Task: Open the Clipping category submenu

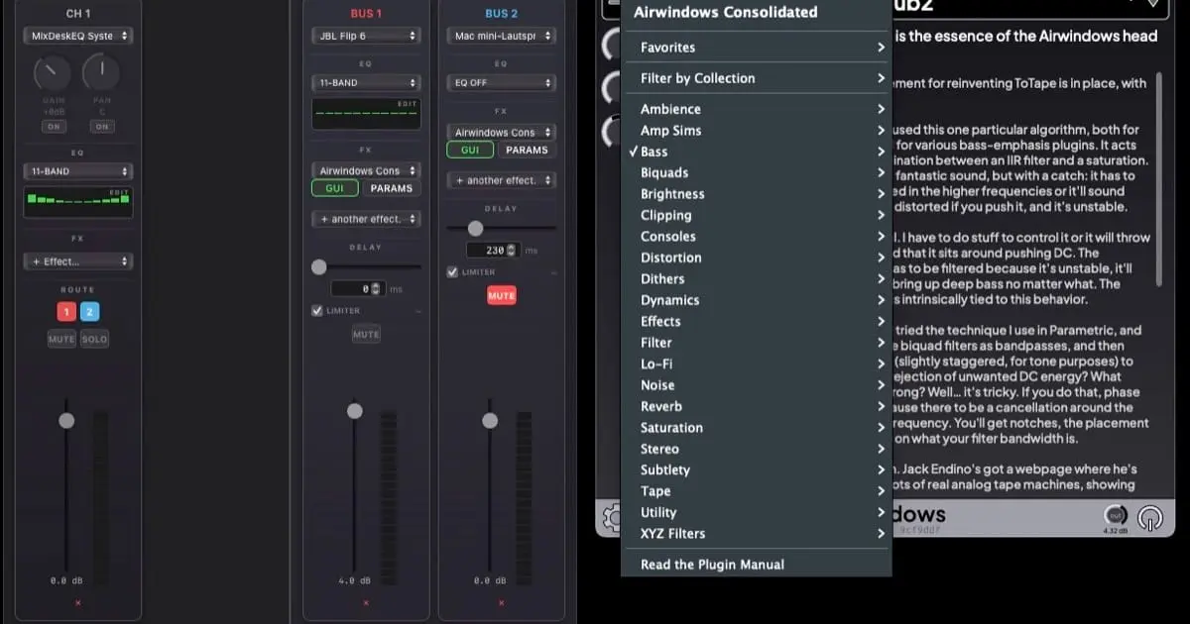Action: tap(757, 215)
